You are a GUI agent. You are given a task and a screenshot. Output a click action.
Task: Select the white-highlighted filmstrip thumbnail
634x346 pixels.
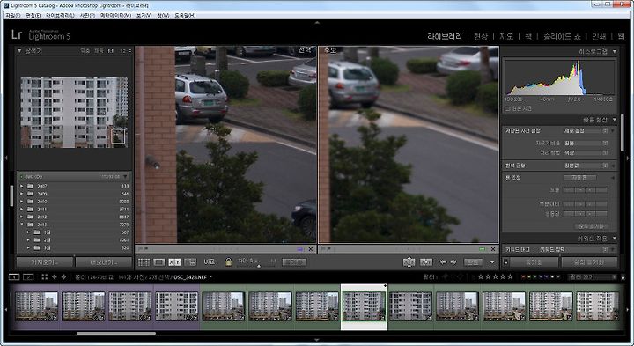[364, 306]
